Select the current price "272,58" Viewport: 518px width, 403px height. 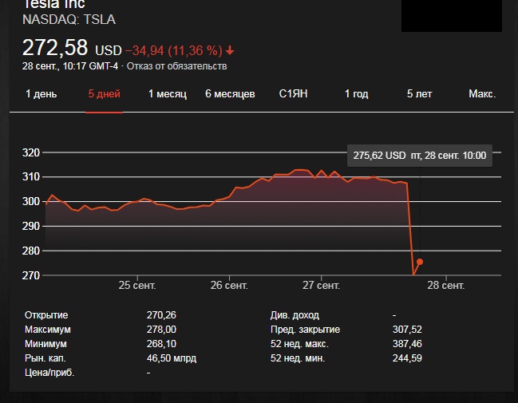[55, 48]
